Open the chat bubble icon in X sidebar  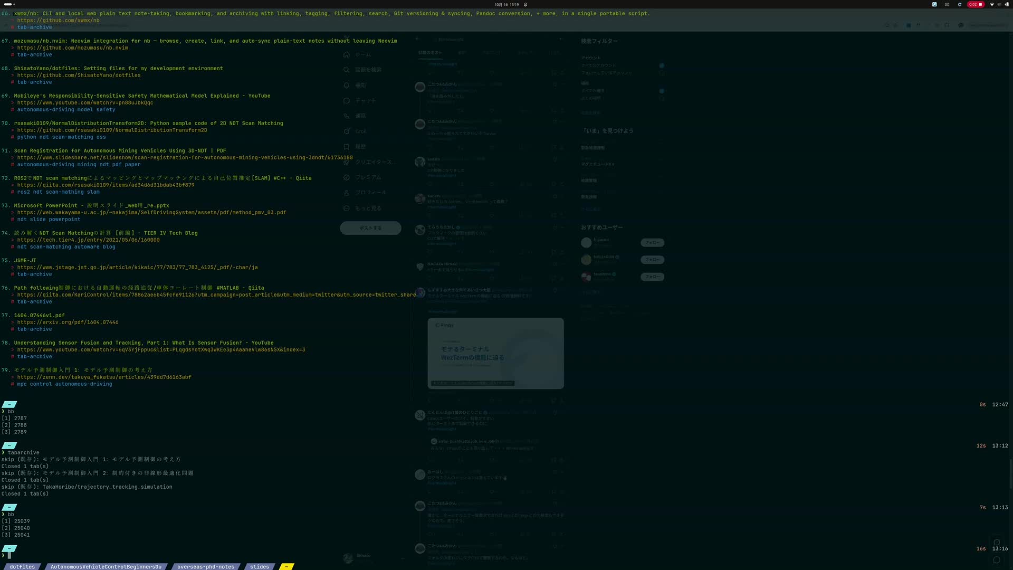tap(347, 100)
